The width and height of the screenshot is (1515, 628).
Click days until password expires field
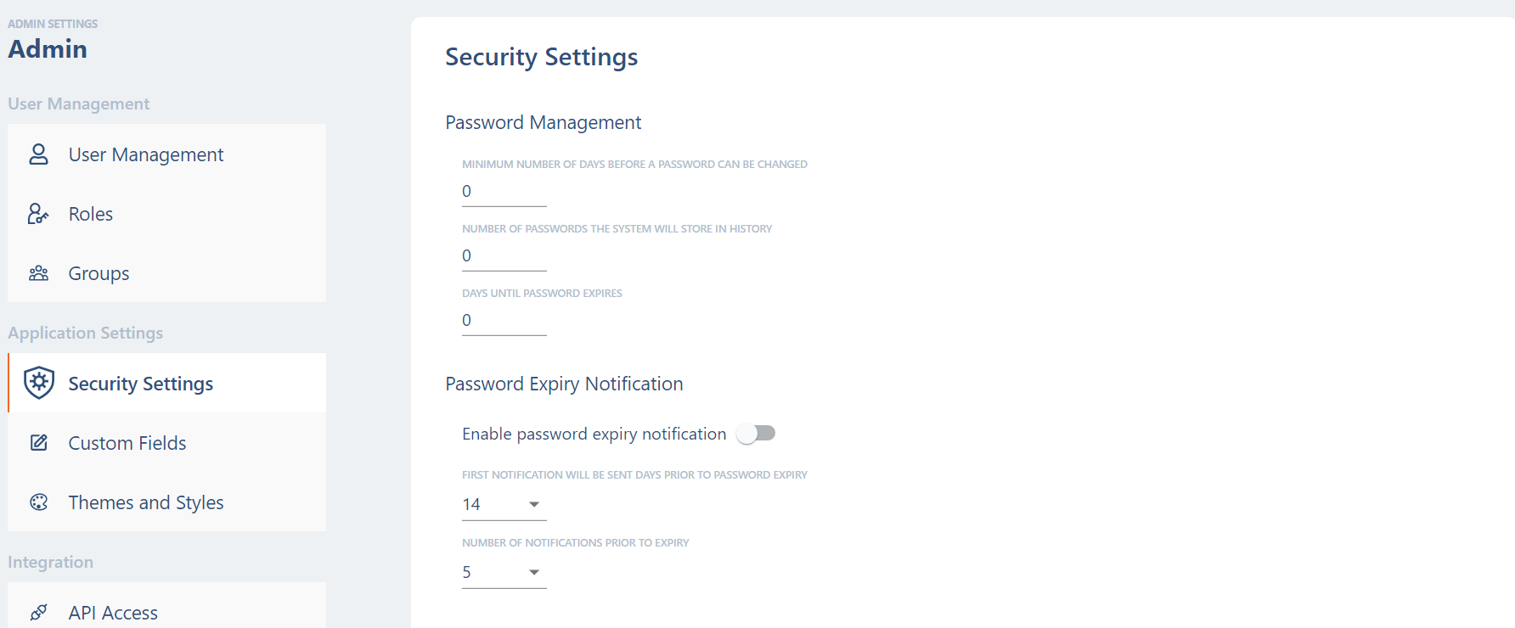pyautogui.click(x=504, y=320)
